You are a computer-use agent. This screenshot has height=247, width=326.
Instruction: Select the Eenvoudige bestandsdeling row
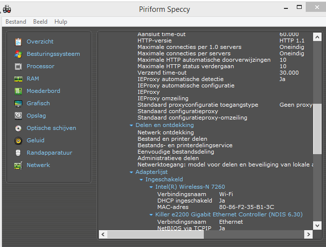(x=176, y=152)
